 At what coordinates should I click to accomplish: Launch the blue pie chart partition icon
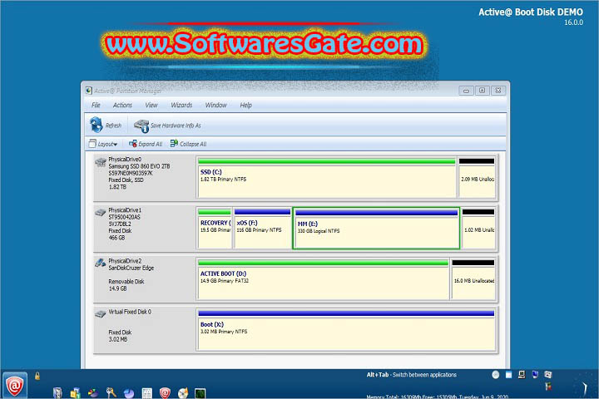129,393
